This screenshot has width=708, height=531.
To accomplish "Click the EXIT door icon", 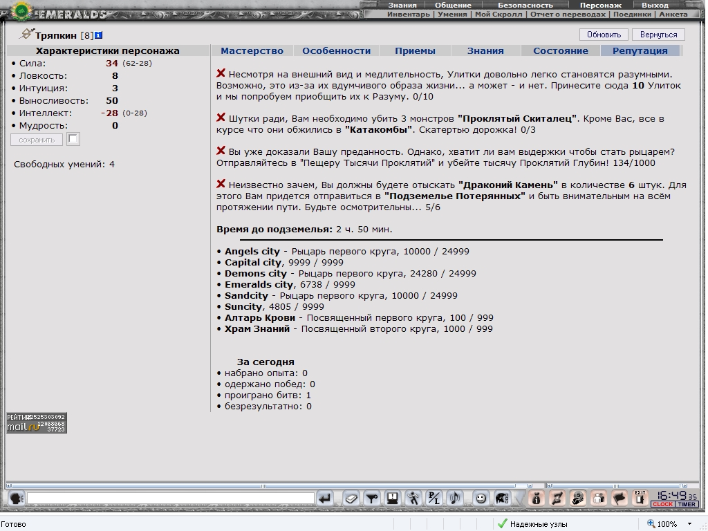I will click(x=640, y=499).
